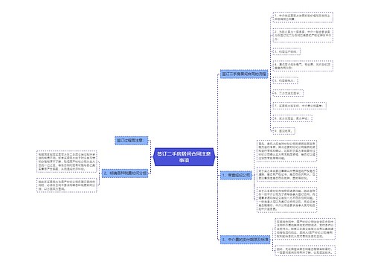The image size is (372, 268).
Task: Click the step 6 leaf node 三方无异议签字
Action: 288,93
